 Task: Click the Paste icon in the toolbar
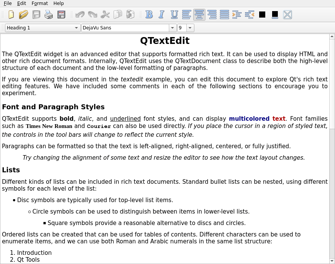tap(130, 15)
